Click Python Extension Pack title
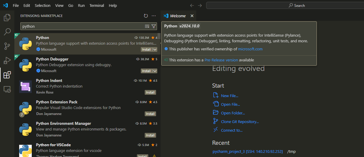 tap(57, 102)
